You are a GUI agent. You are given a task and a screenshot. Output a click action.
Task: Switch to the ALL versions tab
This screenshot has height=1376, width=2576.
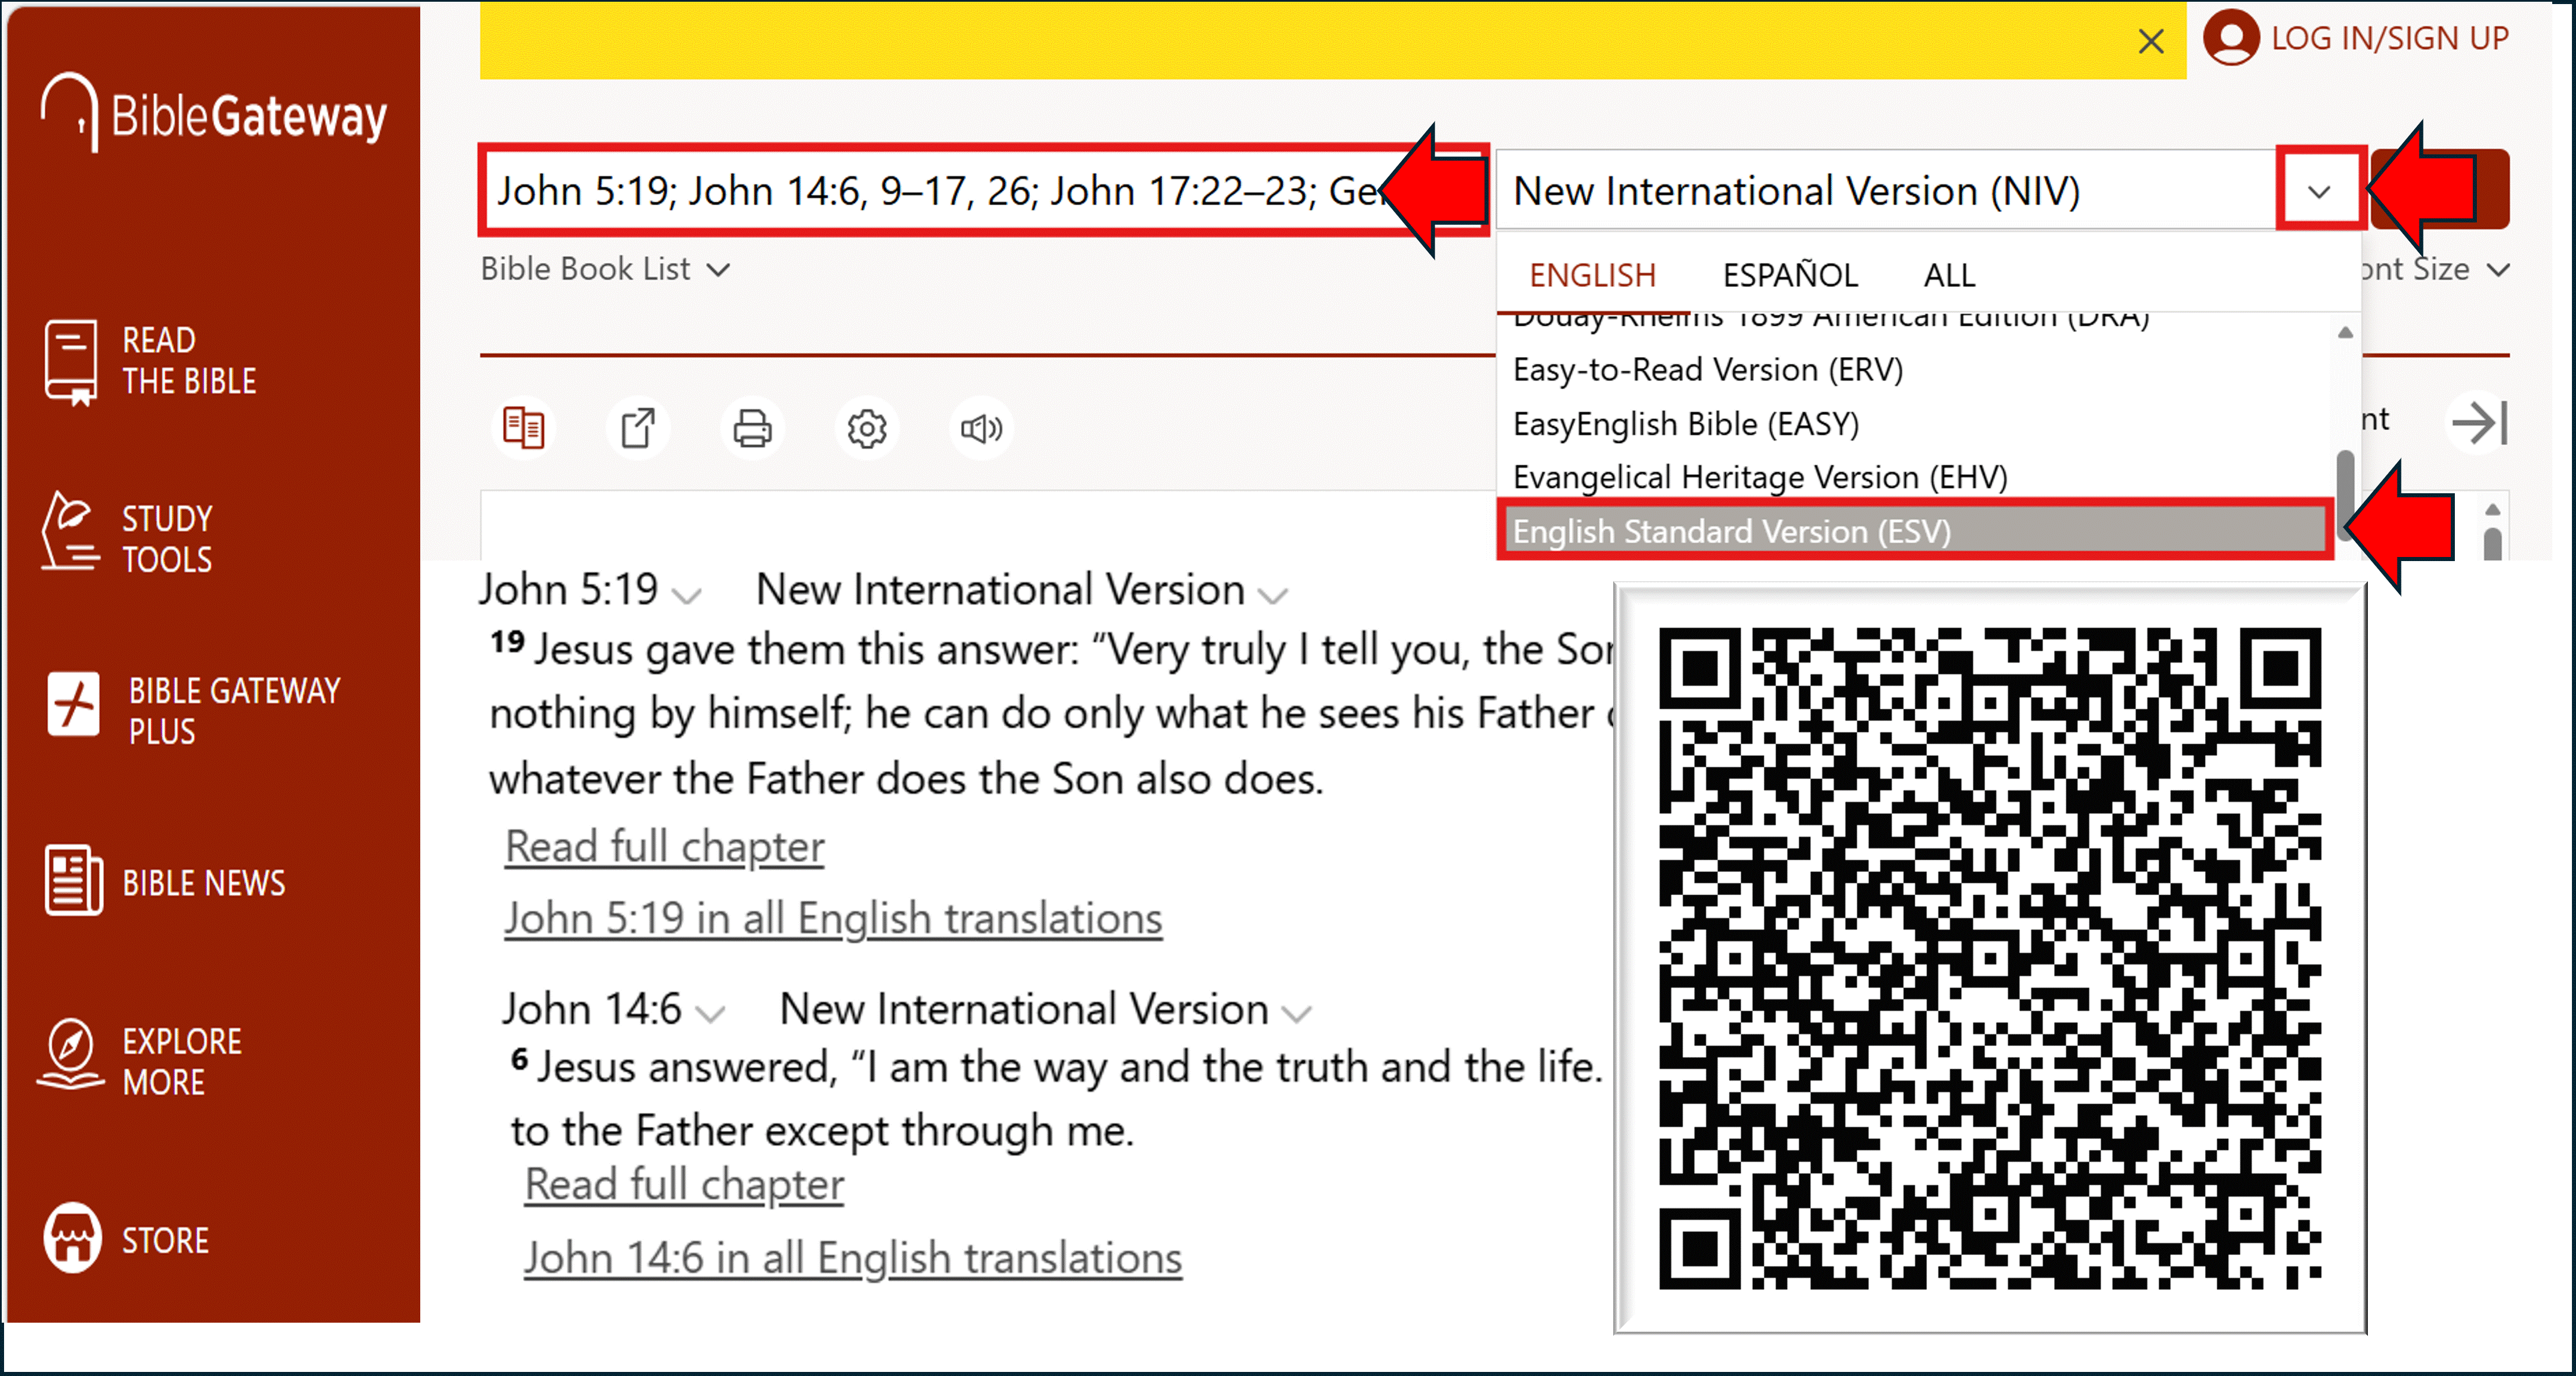tap(1948, 275)
